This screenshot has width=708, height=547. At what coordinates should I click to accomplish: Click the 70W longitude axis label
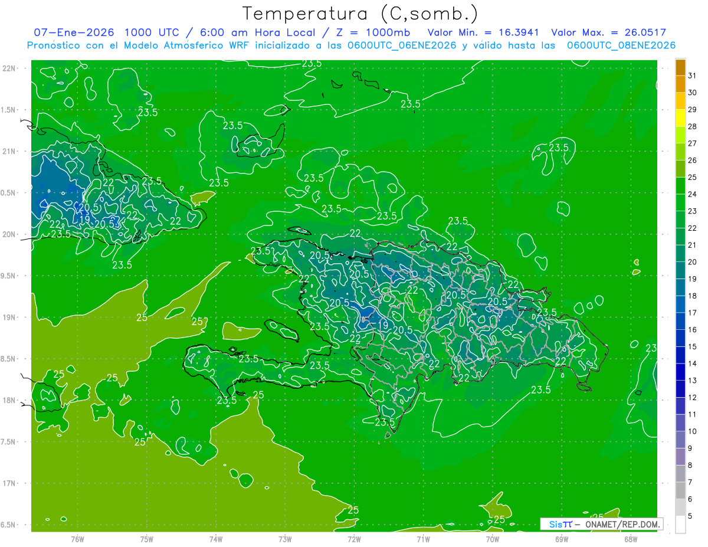tap(493, 539)
